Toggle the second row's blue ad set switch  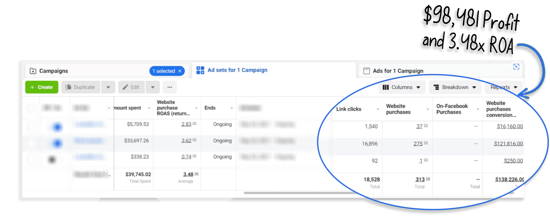57,143
